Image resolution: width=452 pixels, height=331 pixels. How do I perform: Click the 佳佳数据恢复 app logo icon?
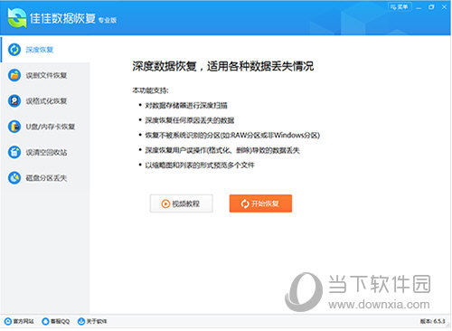click(17, 18)
